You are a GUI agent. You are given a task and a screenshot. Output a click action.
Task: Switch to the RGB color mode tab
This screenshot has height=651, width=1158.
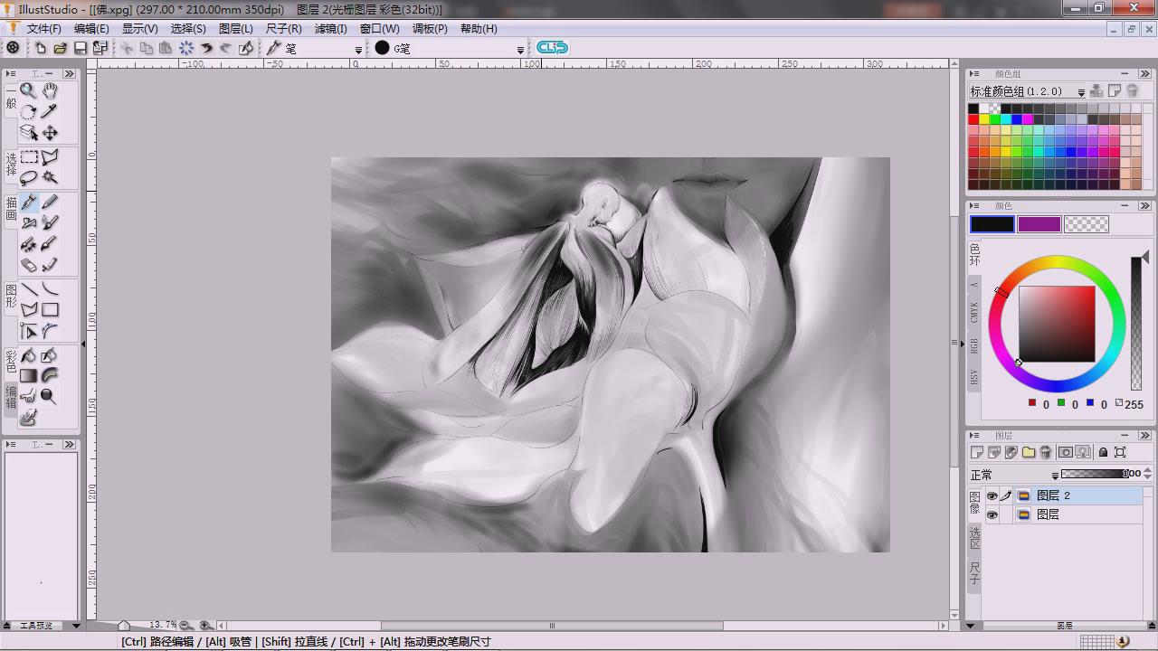[974, 344]
